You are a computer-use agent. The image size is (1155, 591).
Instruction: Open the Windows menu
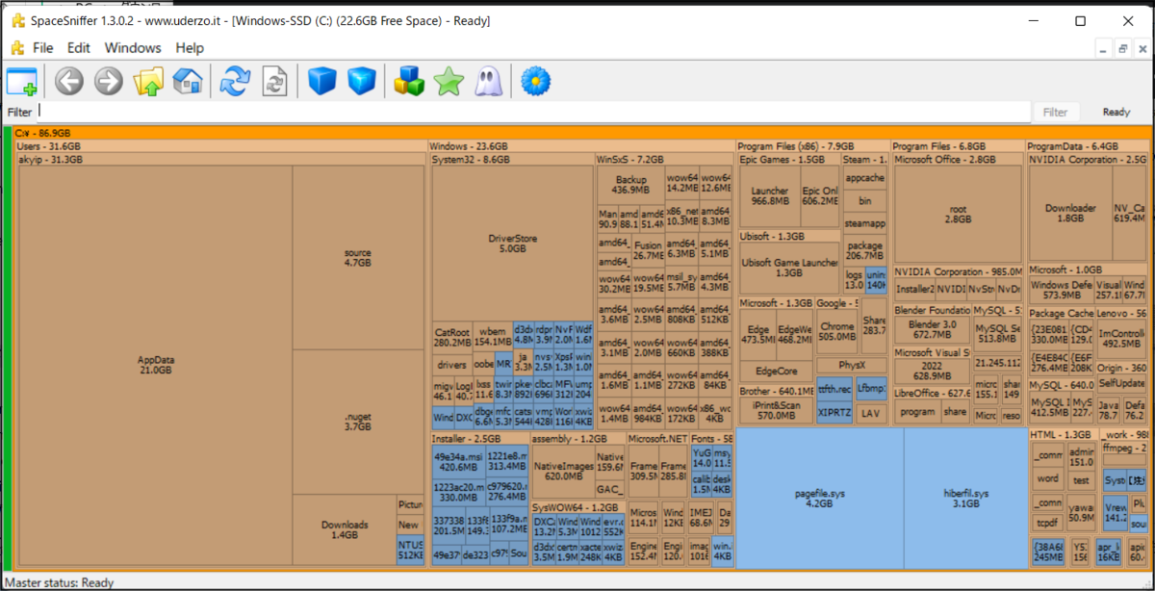coord(133,48)
